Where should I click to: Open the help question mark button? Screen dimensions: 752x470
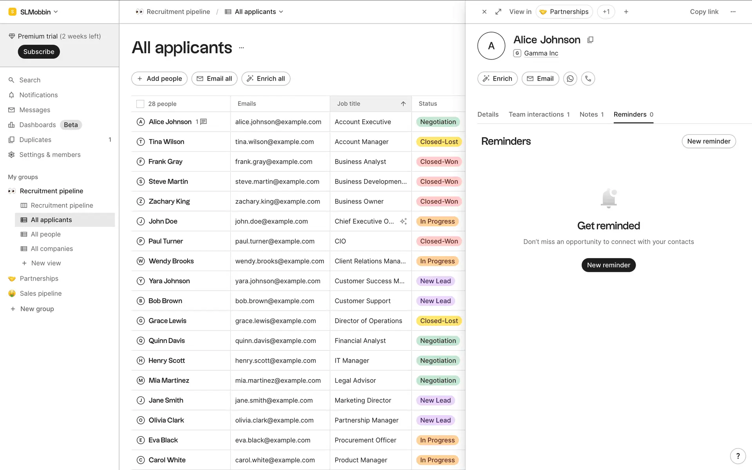click(x=738, y=456)
